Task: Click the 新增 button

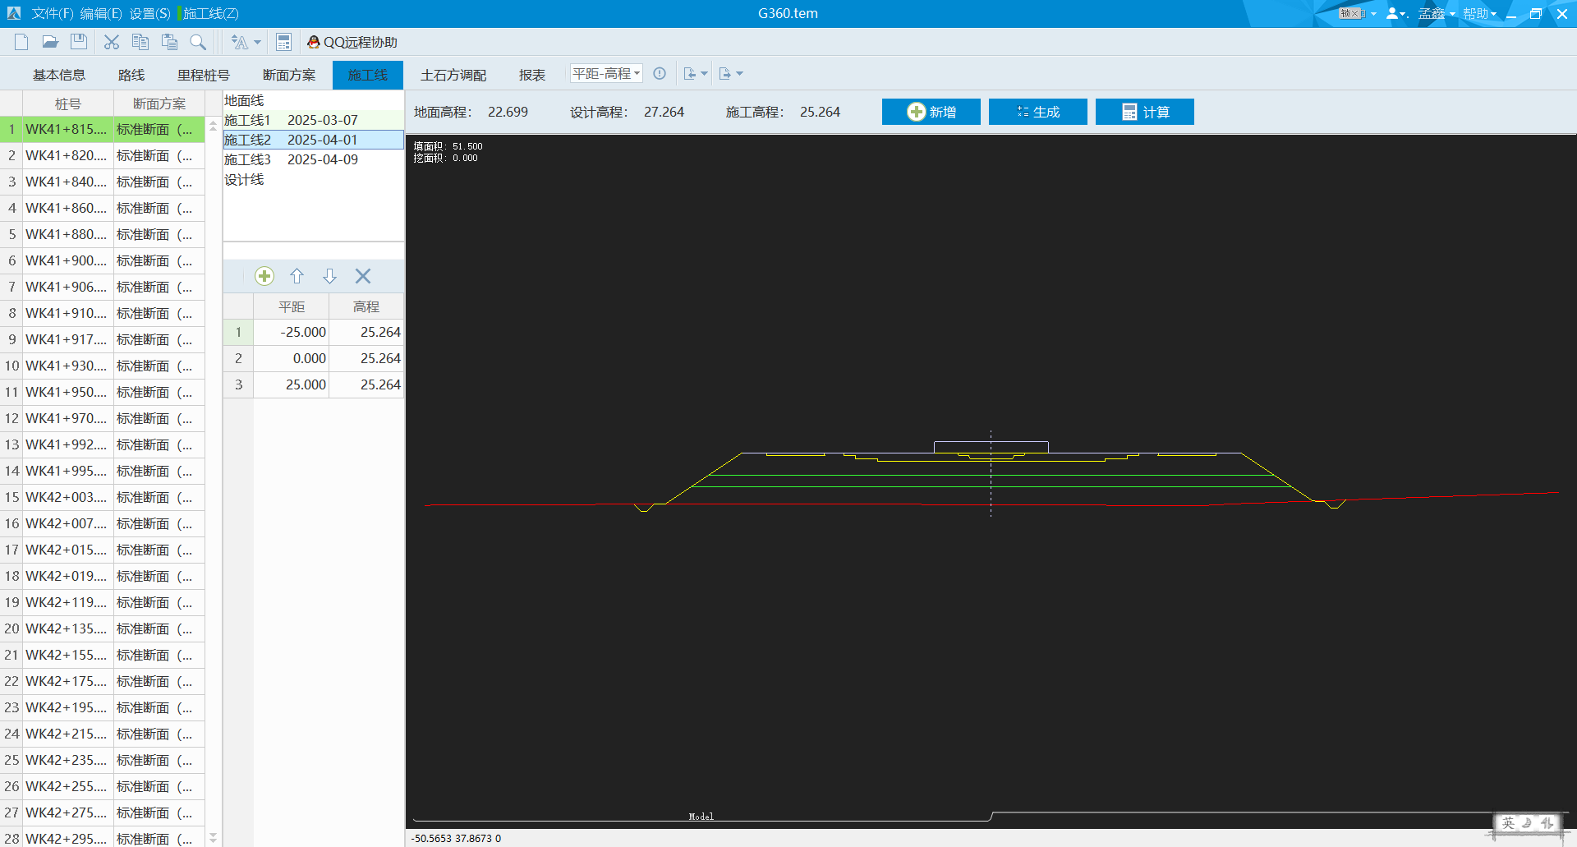Action: (x=931, y=112)
